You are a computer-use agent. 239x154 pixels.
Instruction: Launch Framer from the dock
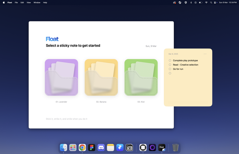tap(120, 148)
